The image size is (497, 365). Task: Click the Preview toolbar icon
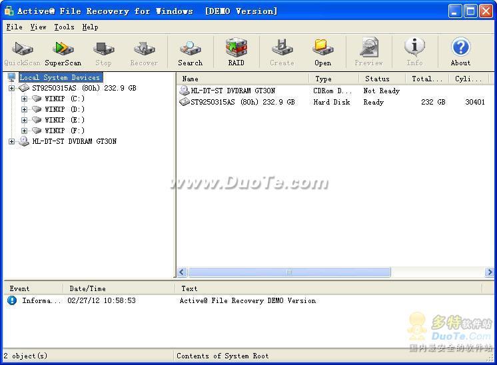(368, 47)
